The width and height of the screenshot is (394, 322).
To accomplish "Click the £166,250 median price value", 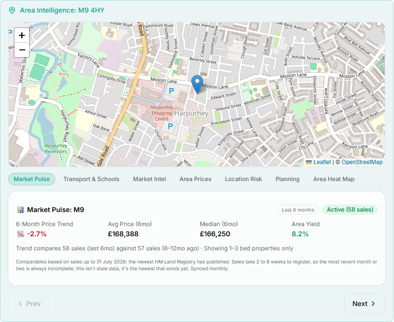I will click(x=215, y=234).
